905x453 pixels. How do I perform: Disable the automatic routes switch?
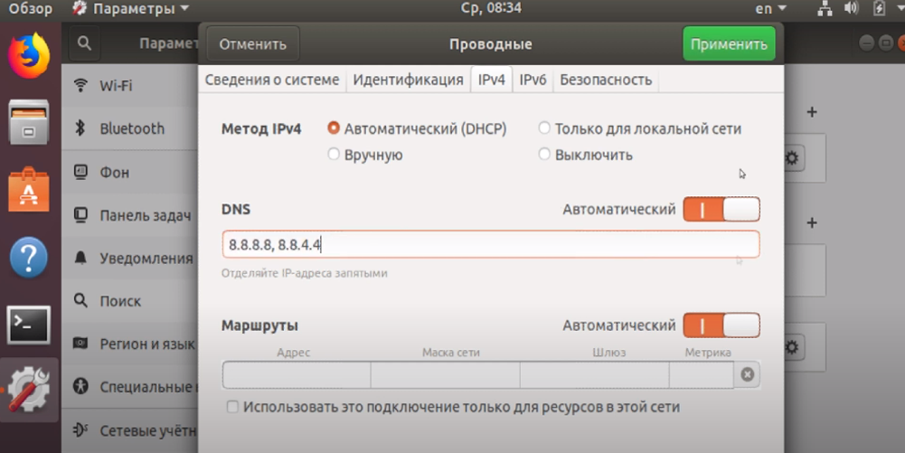pos(721,326)
